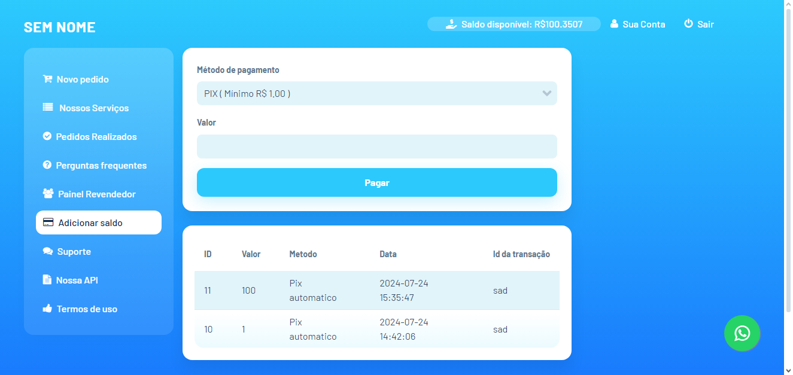Log out using the Sair link
793x375 pixels.
coord(699,25)
